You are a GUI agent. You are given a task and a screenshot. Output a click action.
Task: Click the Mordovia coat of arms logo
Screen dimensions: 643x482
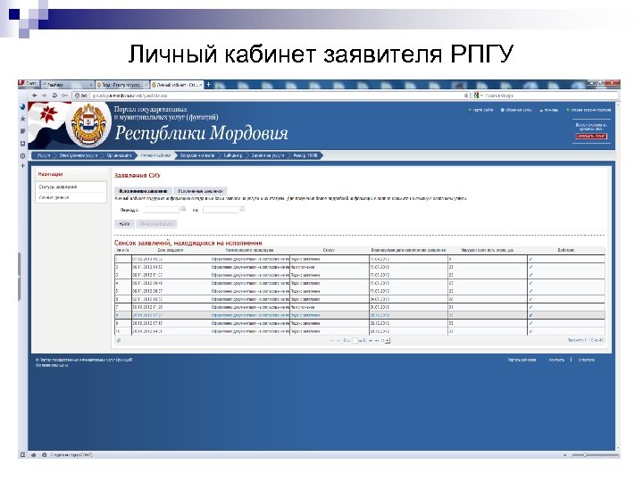88,124
